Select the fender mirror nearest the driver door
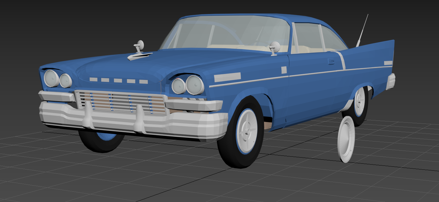 coord(274,48)
